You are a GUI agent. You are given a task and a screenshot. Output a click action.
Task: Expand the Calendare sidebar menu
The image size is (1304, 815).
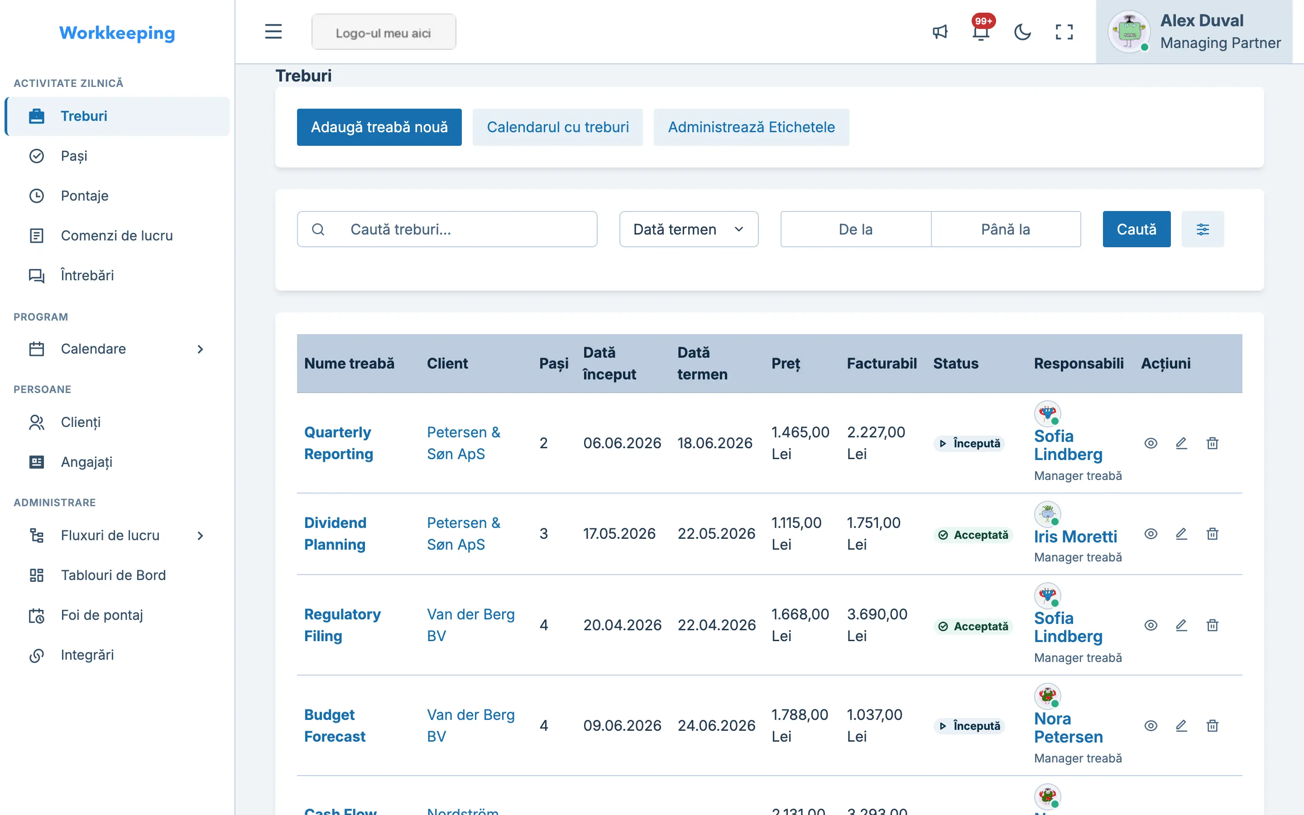pyautogui.click(x=117, y=349)
